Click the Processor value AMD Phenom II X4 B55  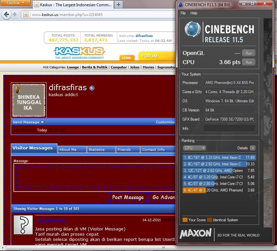[230, 83]
